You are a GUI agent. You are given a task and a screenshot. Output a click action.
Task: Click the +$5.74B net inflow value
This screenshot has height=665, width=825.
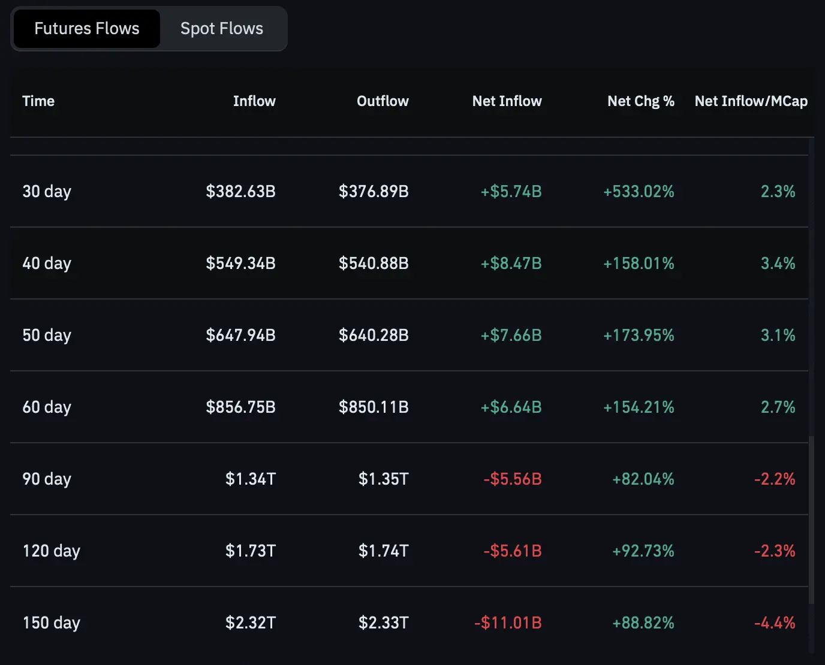pyautogui.click(x=511, y=191)
